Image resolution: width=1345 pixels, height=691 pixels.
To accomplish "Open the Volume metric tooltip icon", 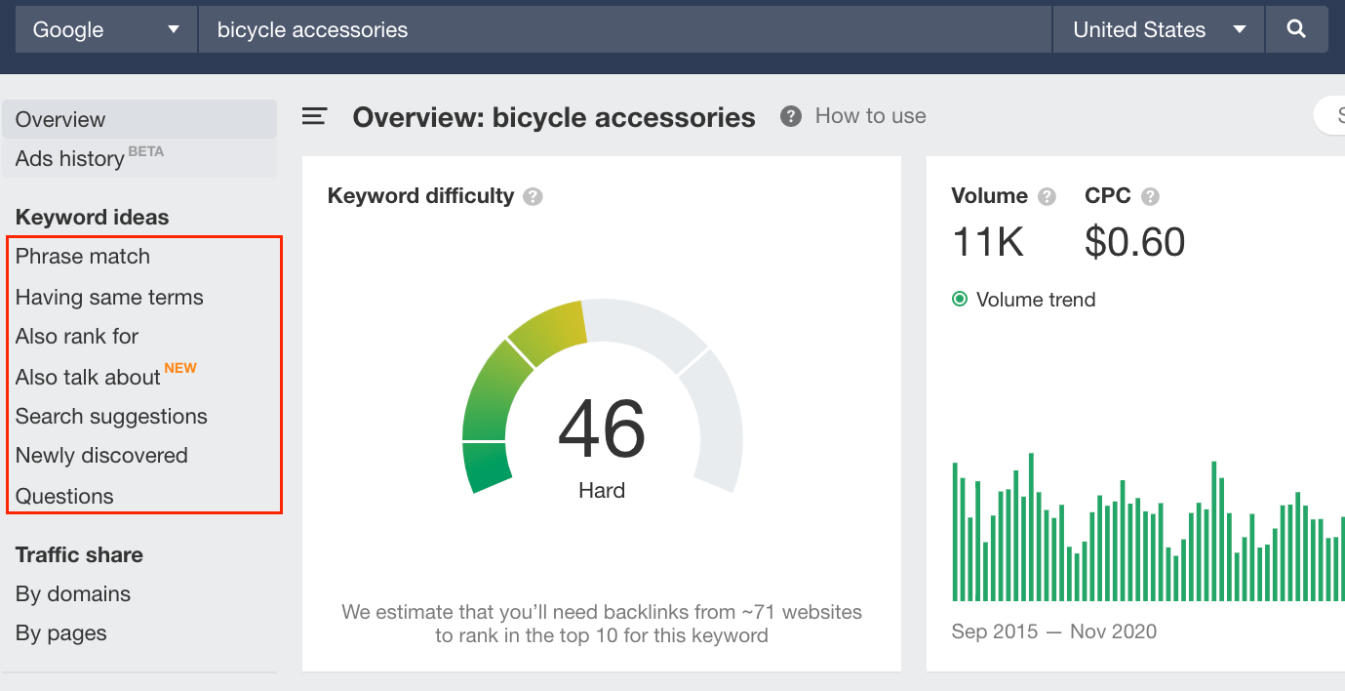I will [1047, 196].
